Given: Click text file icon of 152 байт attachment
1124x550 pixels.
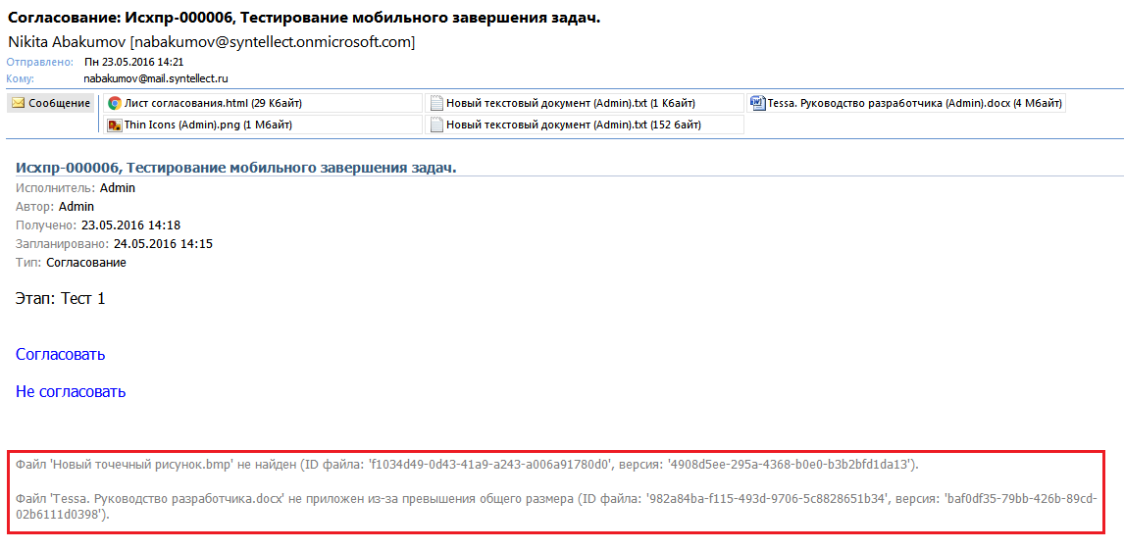Looking at the screenshot, I should pos(435,125).
